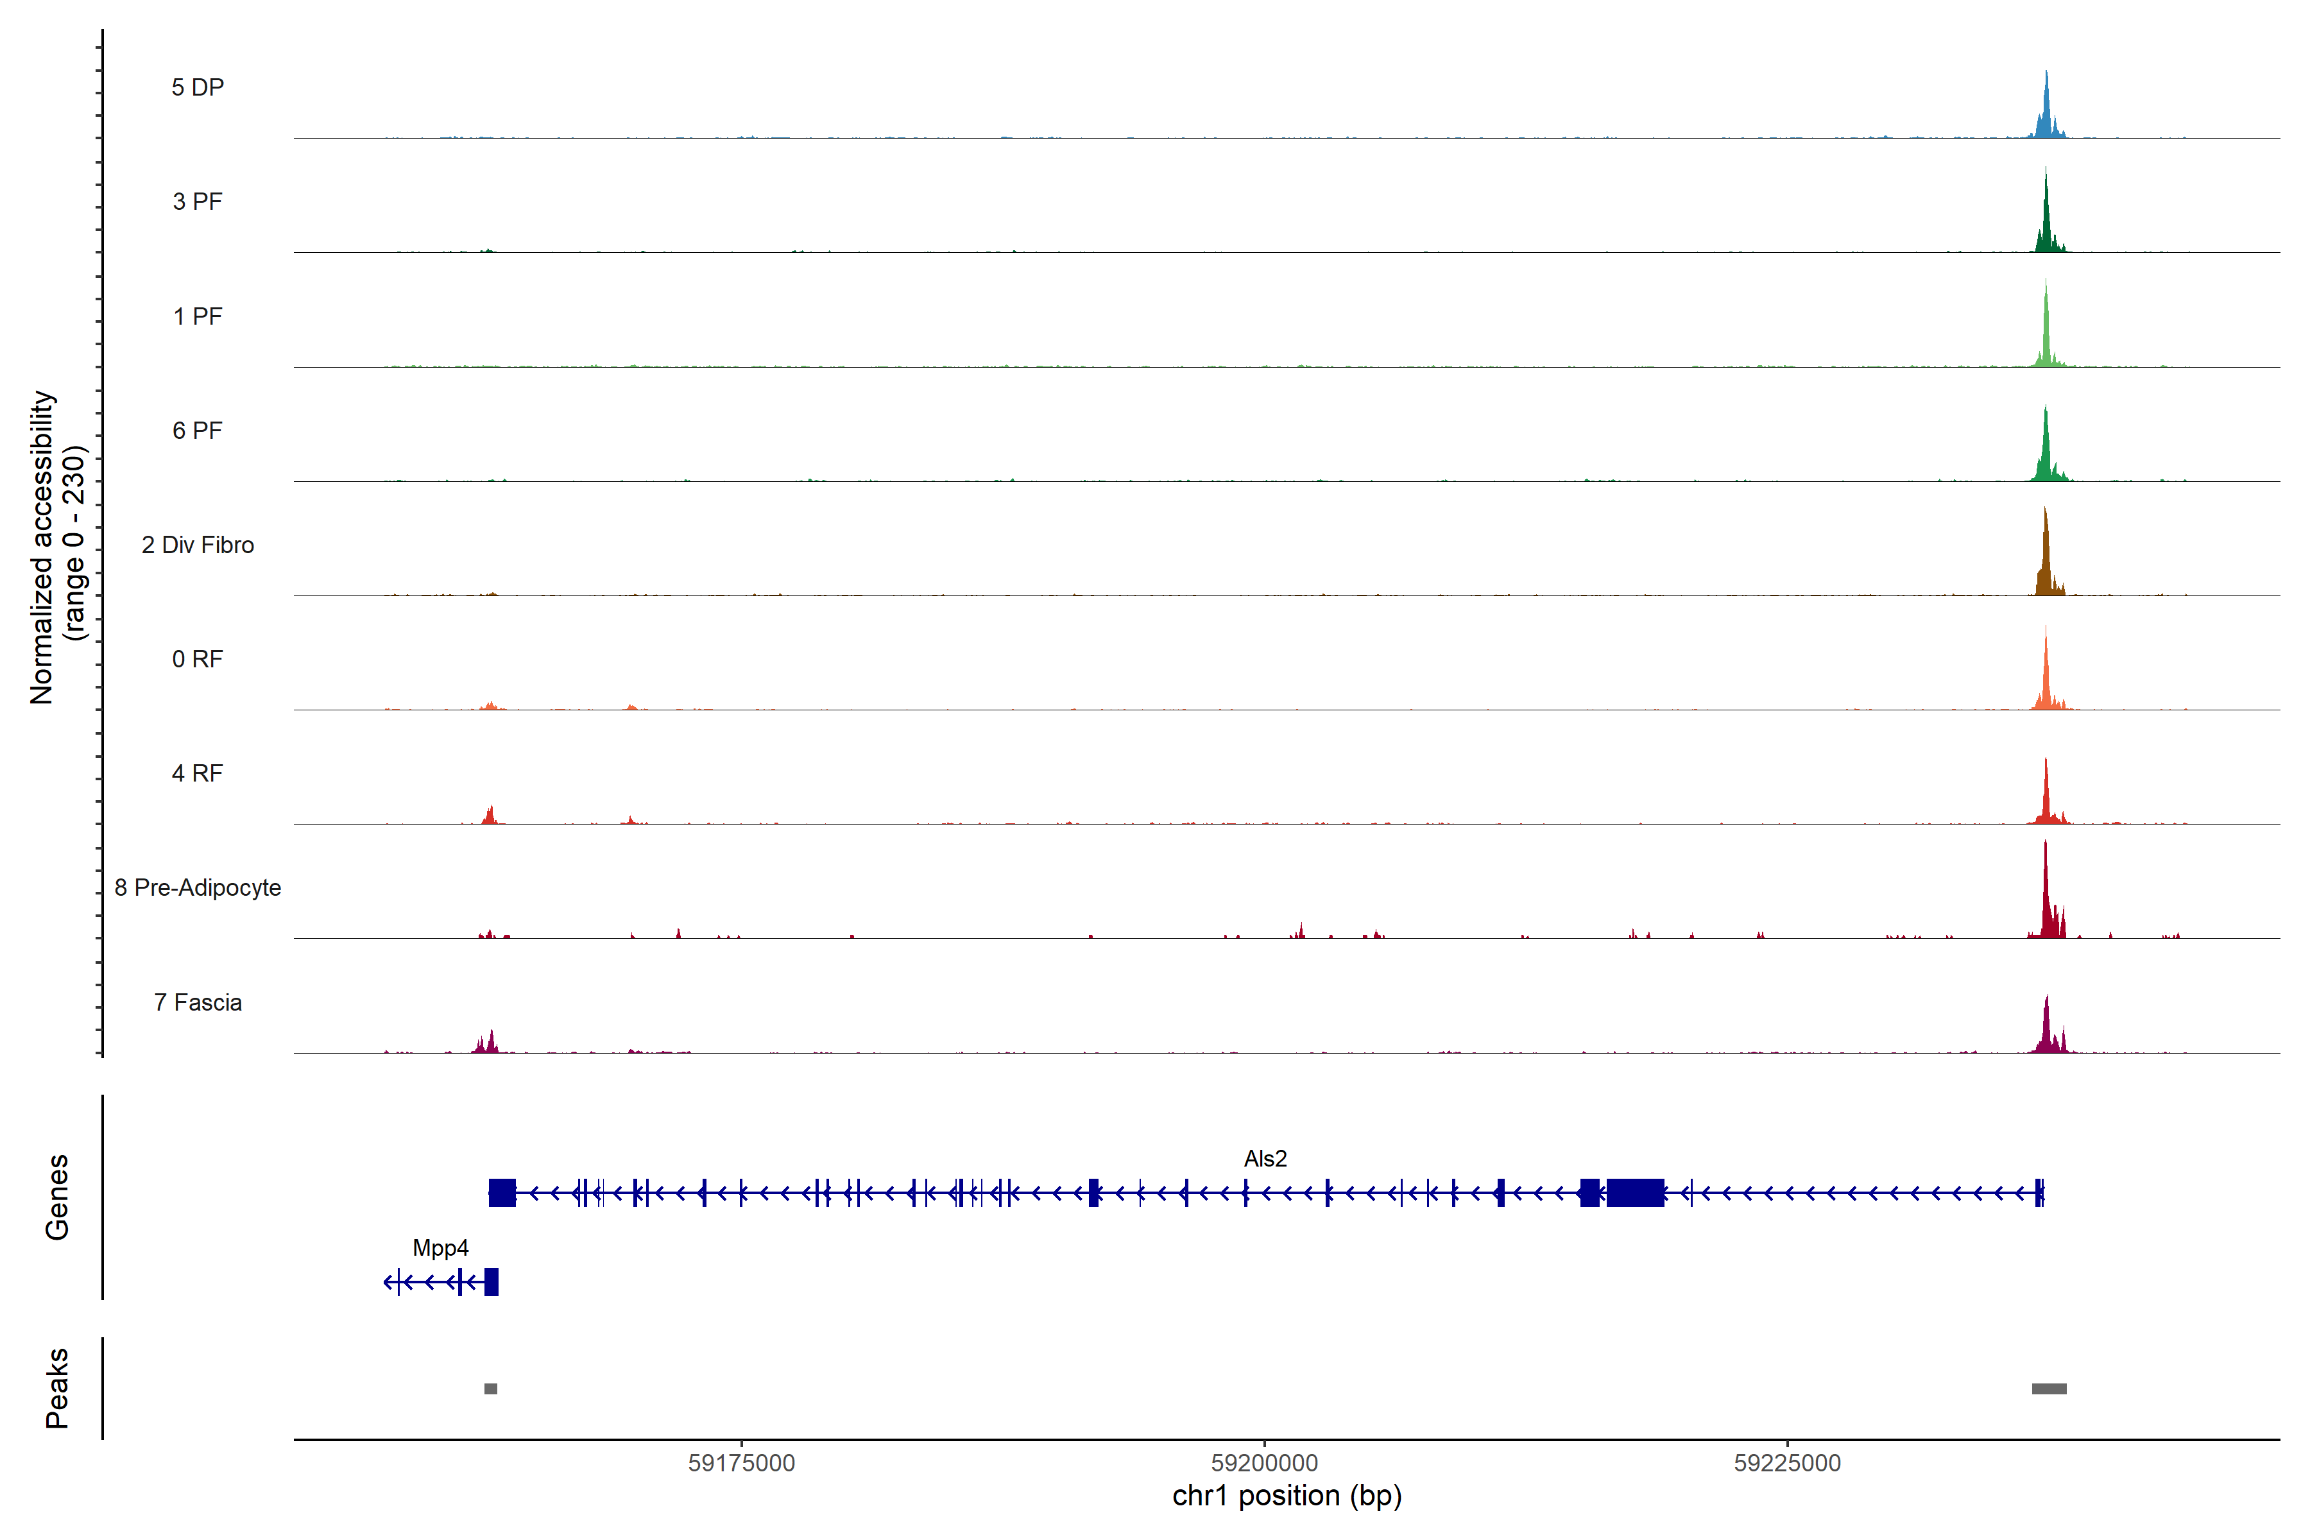Click the 1 PF track label

[198, 316]
